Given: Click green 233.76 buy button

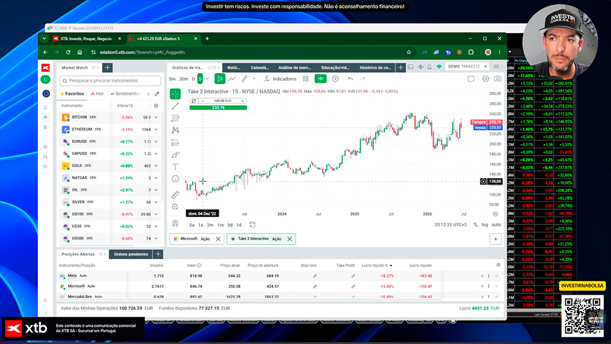Looking at the screenshot, I should [x=218, y=107].
